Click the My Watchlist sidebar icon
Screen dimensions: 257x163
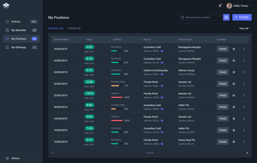(x=7, y=30)
